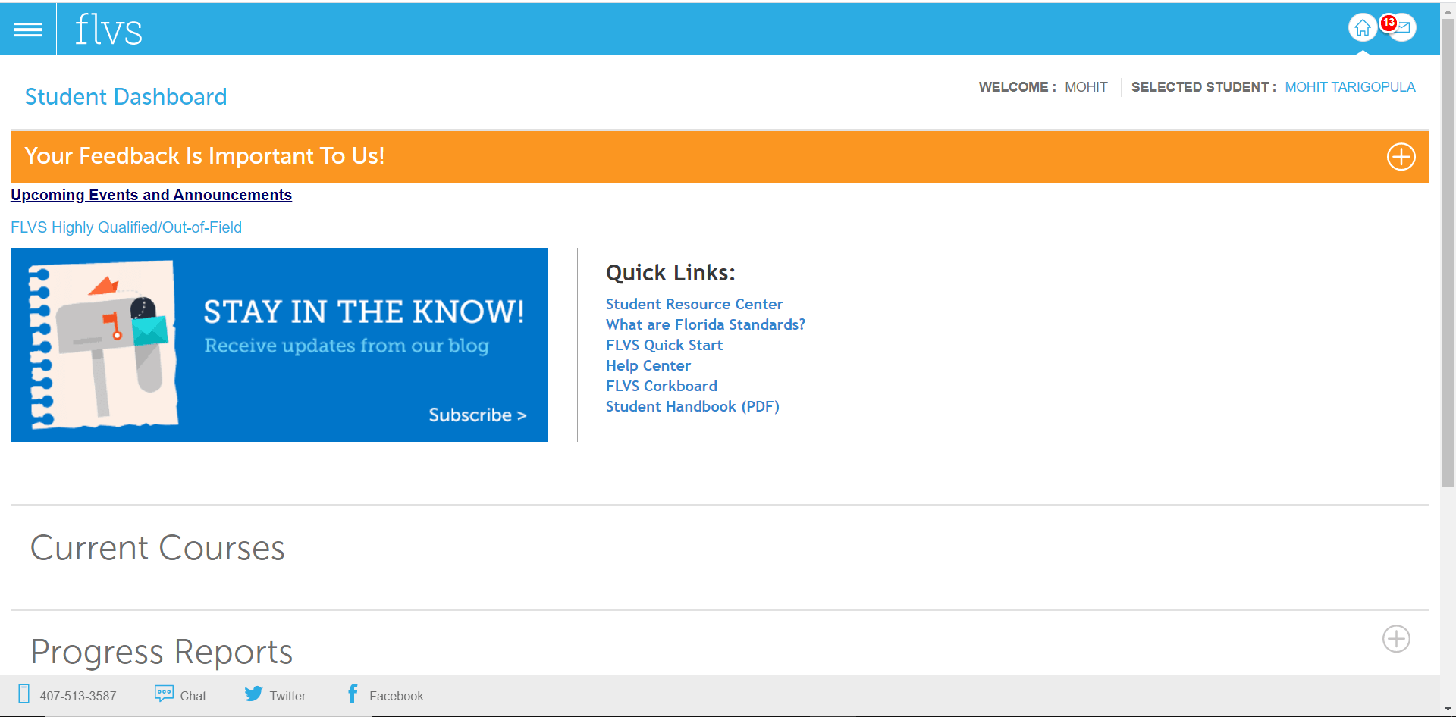The width and height of the screenshot is (1456, 717).
Task: Click the Chat label in footer
Action: point(193,696)
